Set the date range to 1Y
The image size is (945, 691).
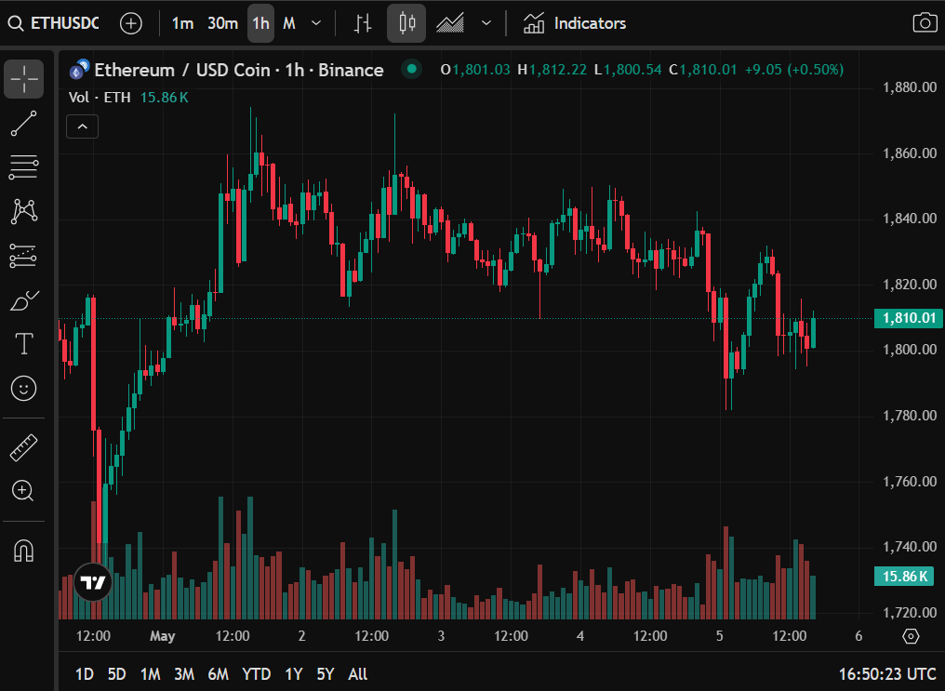point(294,673)
